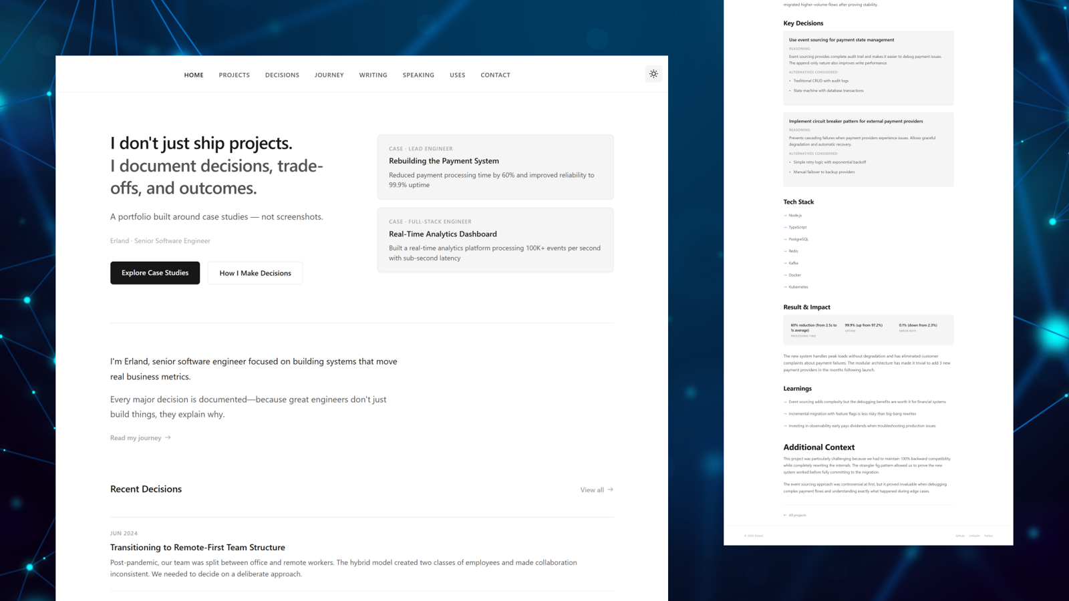Screen dimensions: 1069x601
Task: Open the LinkedIn footer link in right window
Action: pos(974,536)
